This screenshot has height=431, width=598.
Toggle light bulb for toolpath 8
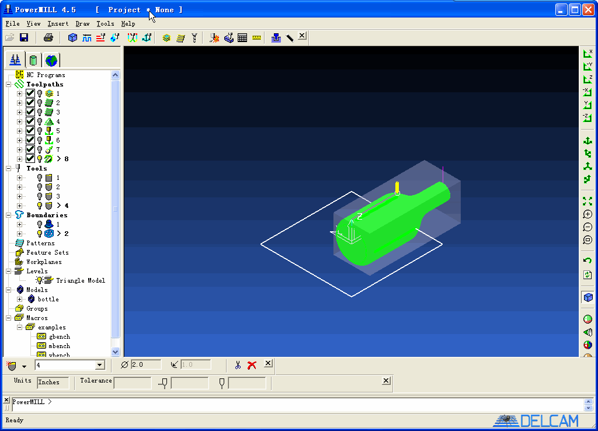40,159
